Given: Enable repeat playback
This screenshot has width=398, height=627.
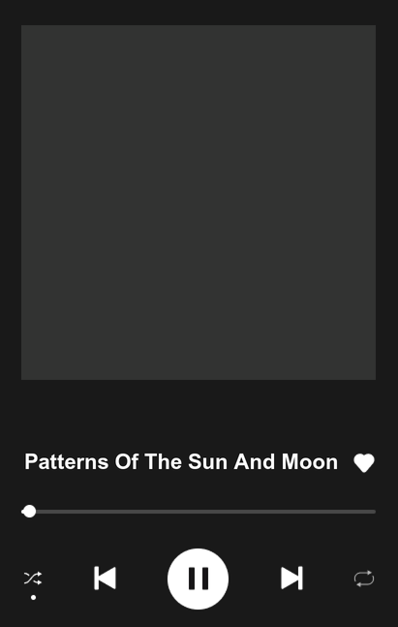Looking at the screenshot, I should pyautogui.click(x=364, y=579).
